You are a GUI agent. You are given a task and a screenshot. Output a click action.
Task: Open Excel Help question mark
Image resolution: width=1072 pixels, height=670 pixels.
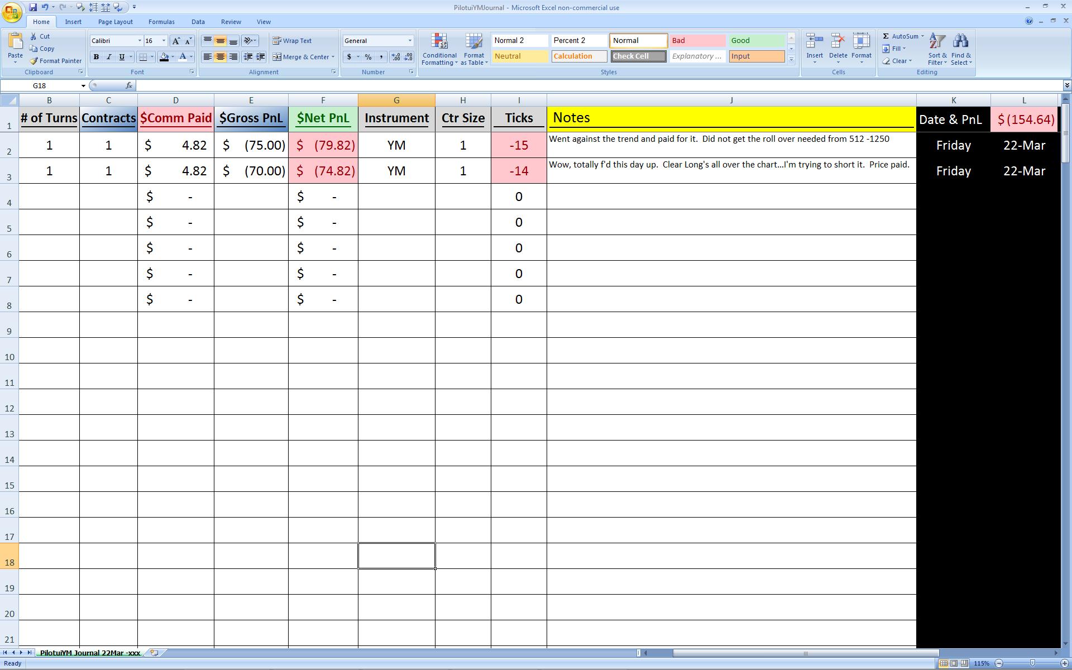(x=1028, y=21)
